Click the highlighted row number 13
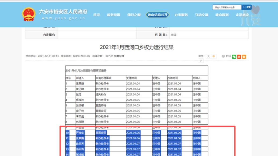 (67, 149)
